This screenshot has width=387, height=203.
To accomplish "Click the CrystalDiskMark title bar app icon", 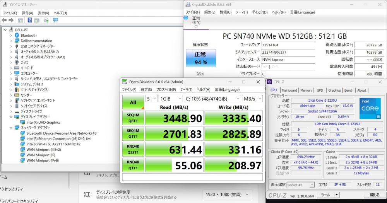I will [125, 82].
